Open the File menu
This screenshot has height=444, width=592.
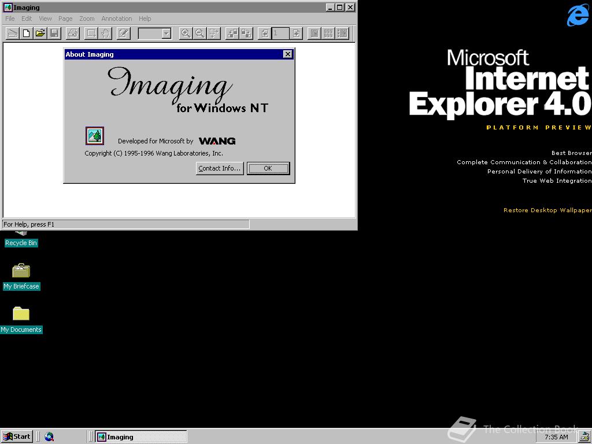coord(10,18)
